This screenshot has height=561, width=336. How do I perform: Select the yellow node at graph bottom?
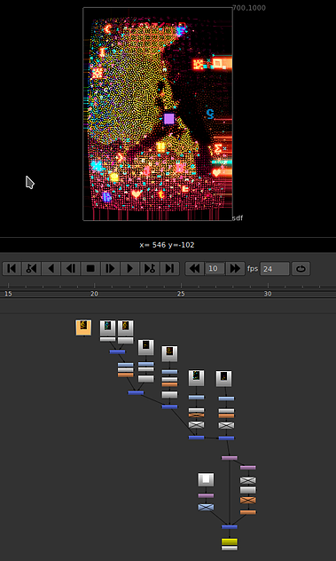[229, 541]
